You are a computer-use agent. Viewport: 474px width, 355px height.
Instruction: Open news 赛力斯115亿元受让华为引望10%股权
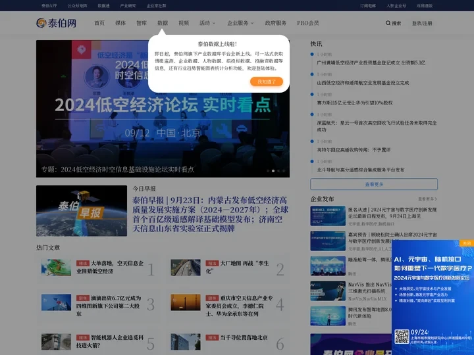click(x=355, y=103)
